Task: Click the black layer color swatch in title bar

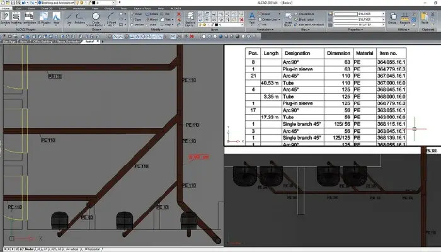Action: [x=93, y=3]
